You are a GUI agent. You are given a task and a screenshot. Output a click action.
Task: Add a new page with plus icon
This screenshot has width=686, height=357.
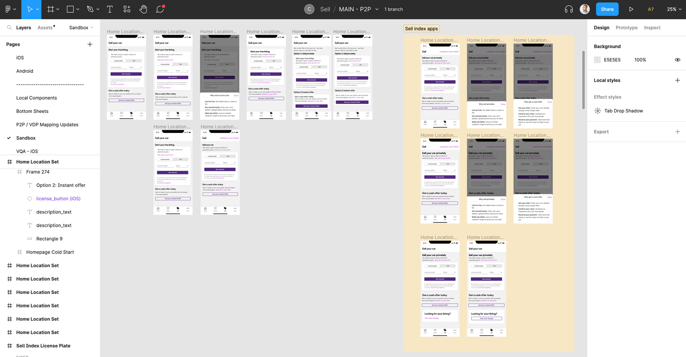(90, 44)
